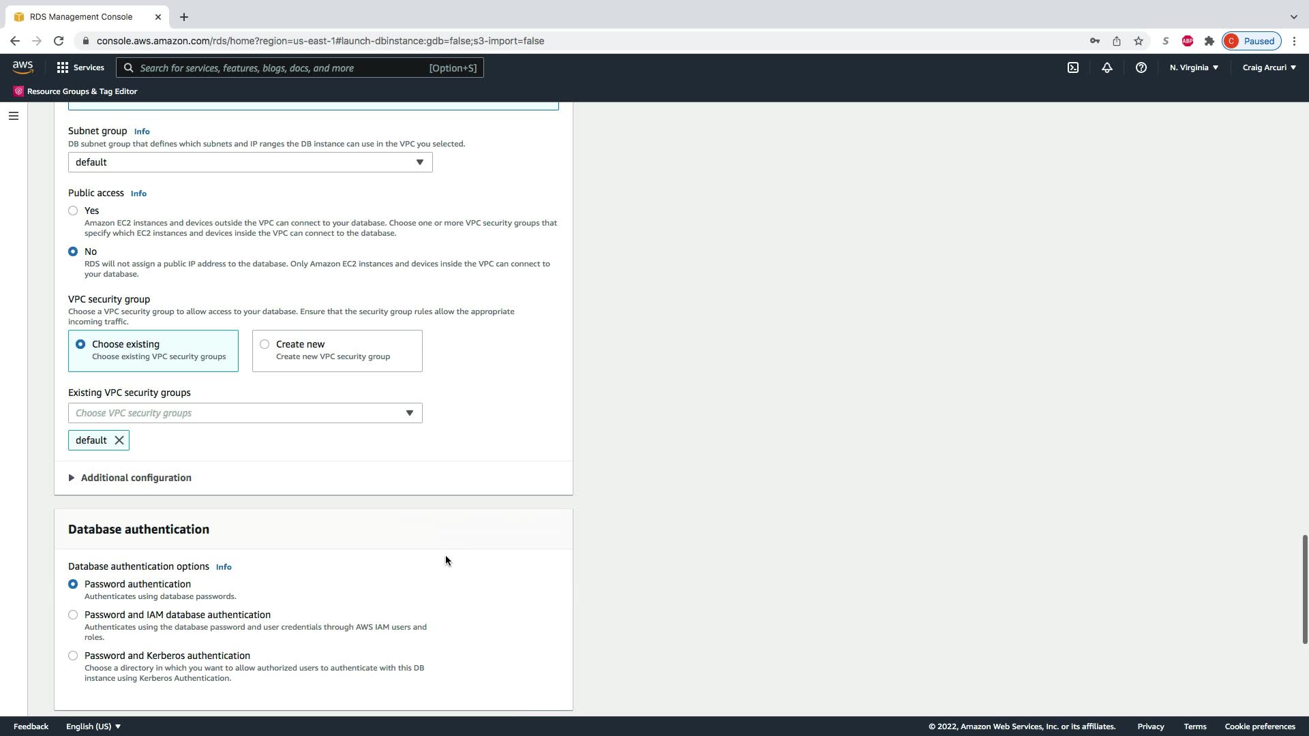The height and width of the screenshot is (736, 1309).
Task: Open the N. Virginia region menu
Action: (1193, 67)
